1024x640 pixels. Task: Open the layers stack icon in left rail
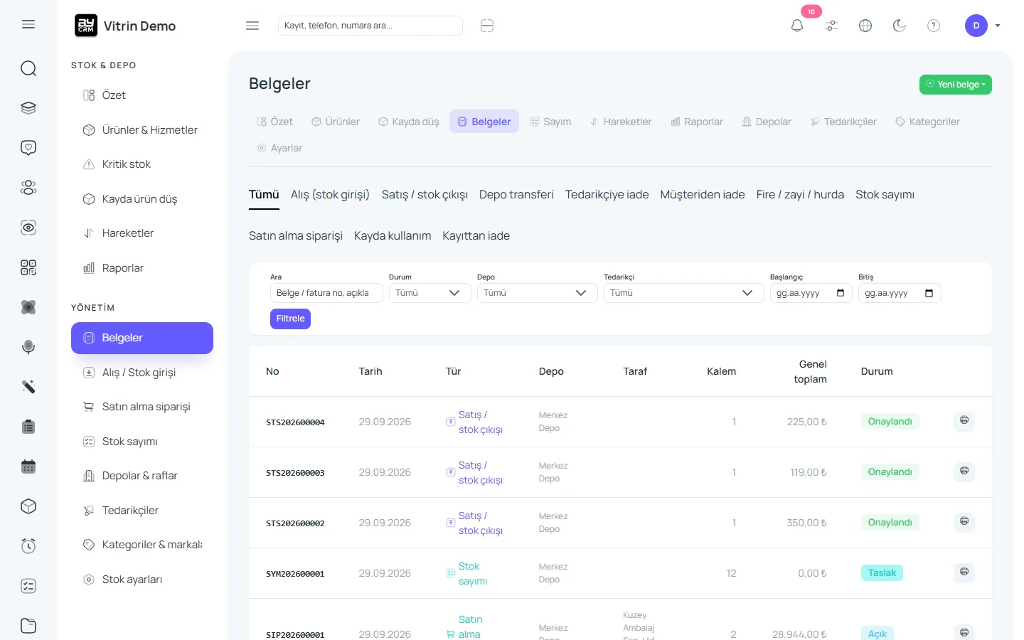28,108
